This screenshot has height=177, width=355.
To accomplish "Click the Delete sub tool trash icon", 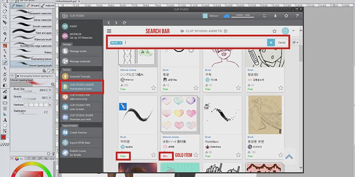I will [x=53, y=71].
